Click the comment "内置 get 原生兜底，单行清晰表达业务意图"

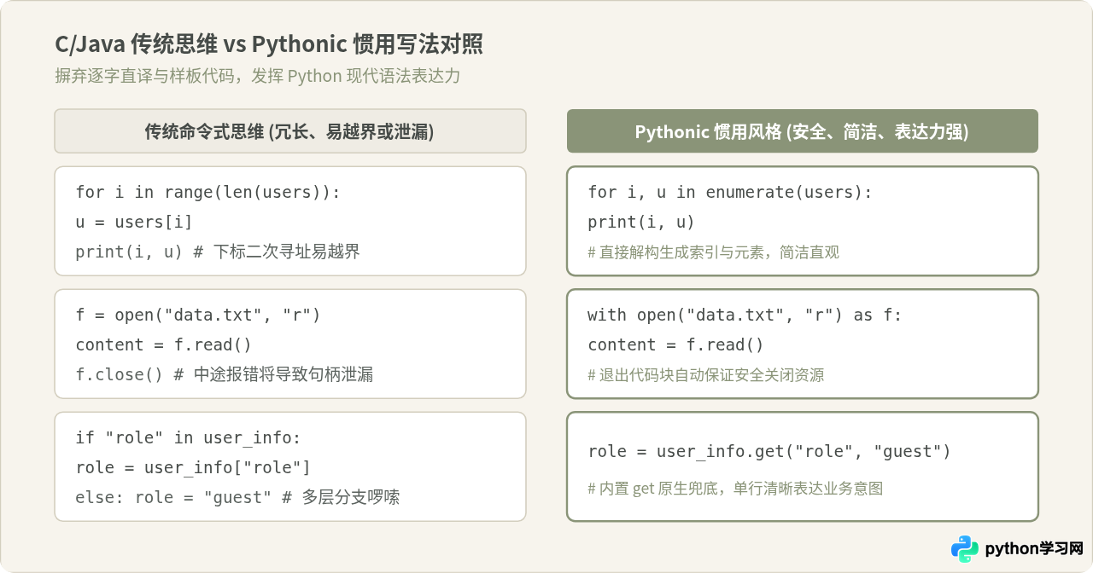click(735, 489)
